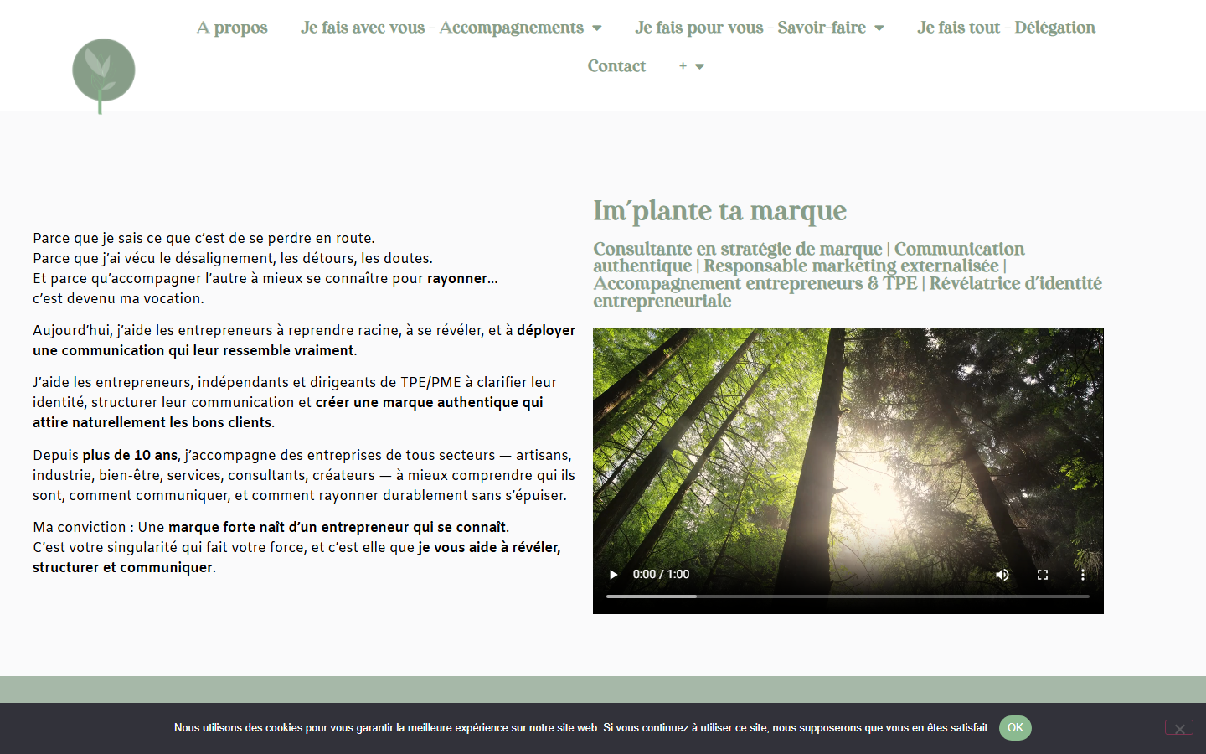This screenshot has width=1206, height=754.
Task: Click the bold word 'rayonner'
Action: point(457,279)
